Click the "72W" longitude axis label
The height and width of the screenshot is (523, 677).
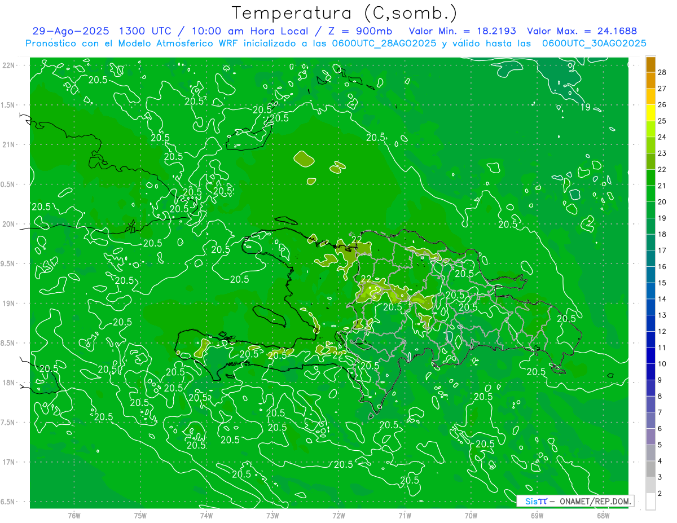pyautogui.click(x=338, y=515)
